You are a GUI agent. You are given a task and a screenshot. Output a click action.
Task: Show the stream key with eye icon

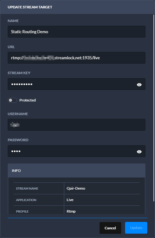(139, 84)
